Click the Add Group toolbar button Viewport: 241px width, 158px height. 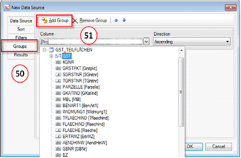tap(55, 21)
